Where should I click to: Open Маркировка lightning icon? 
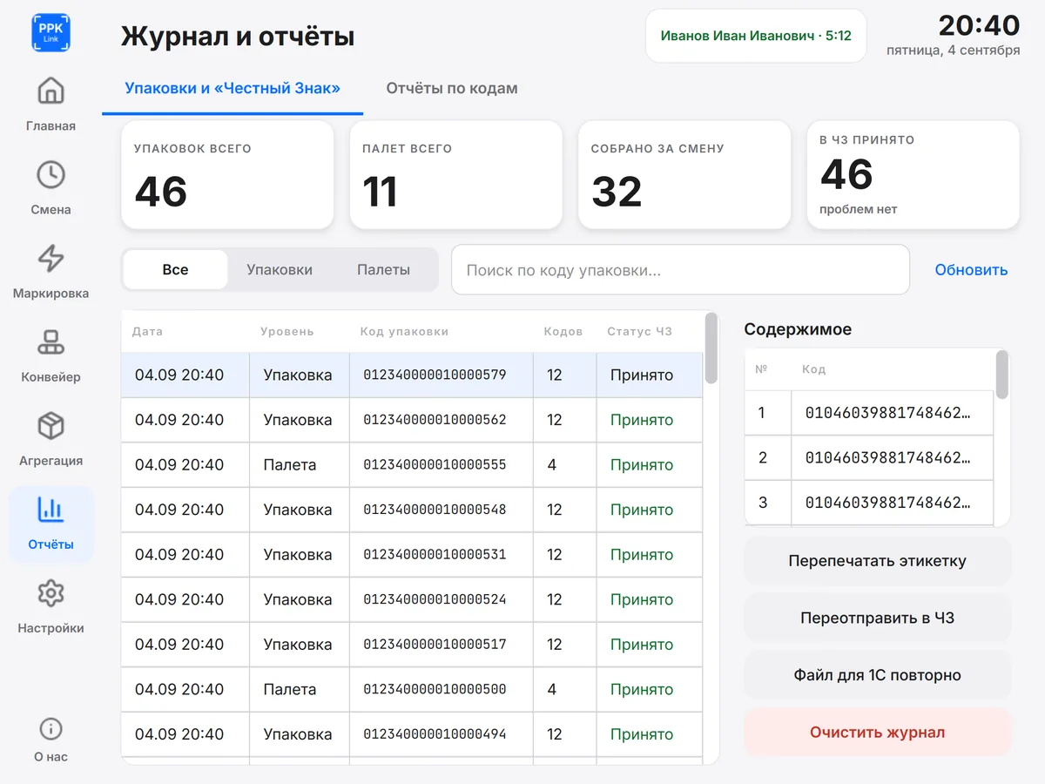tap(51, 258)
